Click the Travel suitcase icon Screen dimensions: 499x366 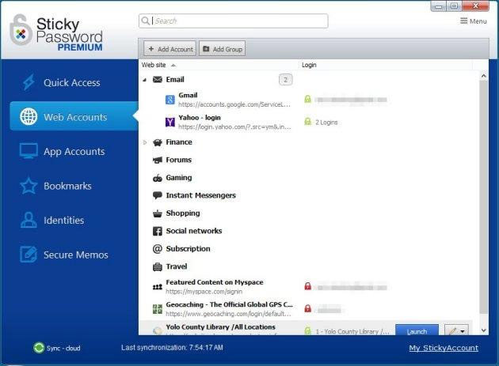click(x=158, y=267)
